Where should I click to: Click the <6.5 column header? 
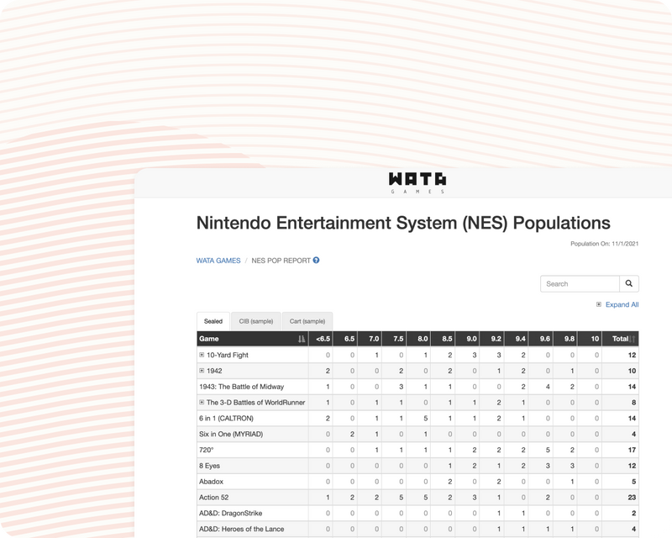pos(321,339)
